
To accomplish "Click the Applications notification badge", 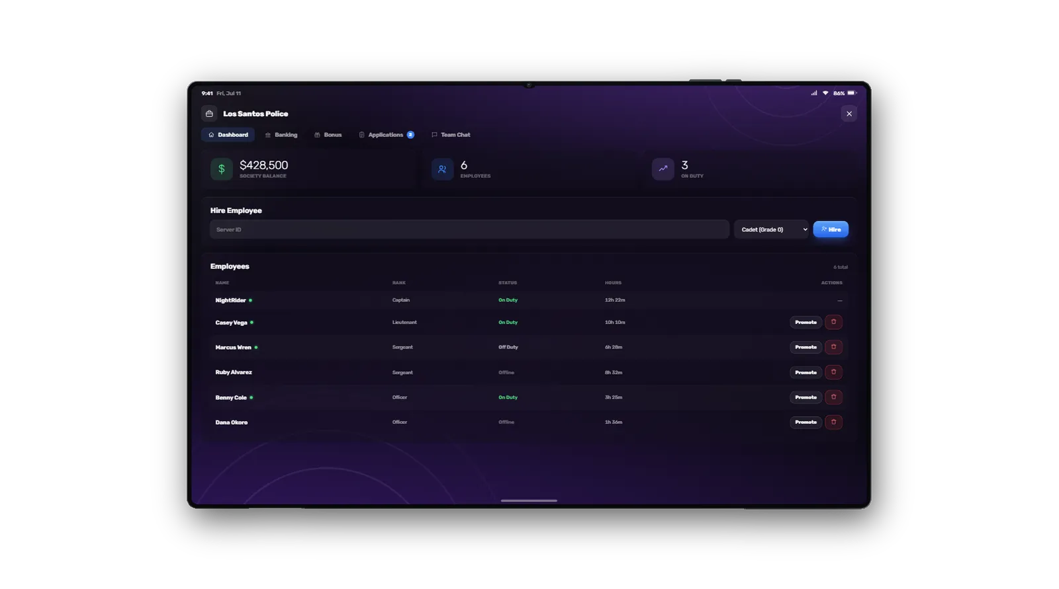I will point(410,135).
